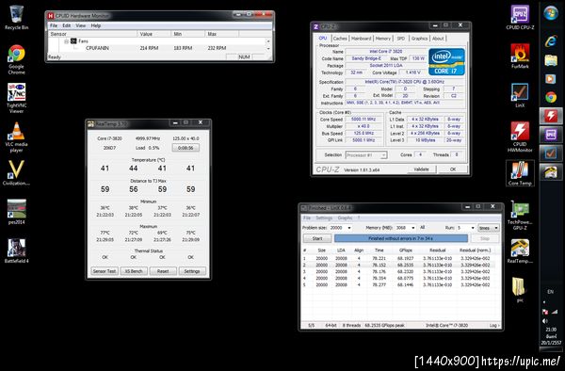Click the Chrome icon in the taskbar

(x=551, y=97)
